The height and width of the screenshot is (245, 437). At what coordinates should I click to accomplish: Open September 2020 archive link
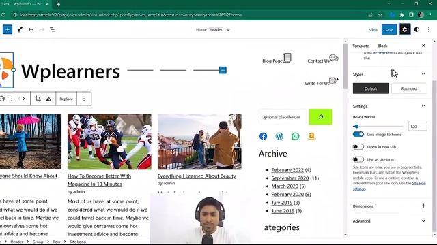290,178
